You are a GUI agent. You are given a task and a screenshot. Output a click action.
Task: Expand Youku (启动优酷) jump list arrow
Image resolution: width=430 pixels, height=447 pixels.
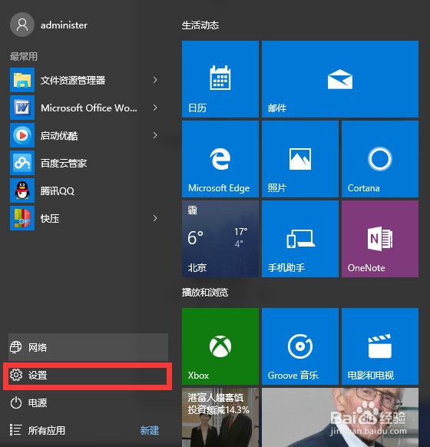coord(155,135)
